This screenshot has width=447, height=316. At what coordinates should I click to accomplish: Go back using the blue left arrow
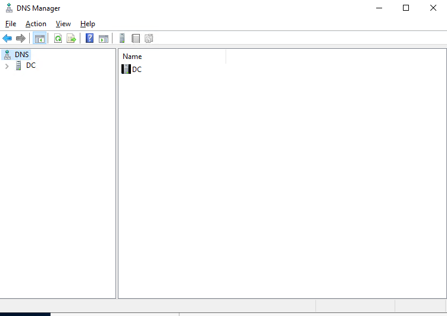(x=7, y=38)
